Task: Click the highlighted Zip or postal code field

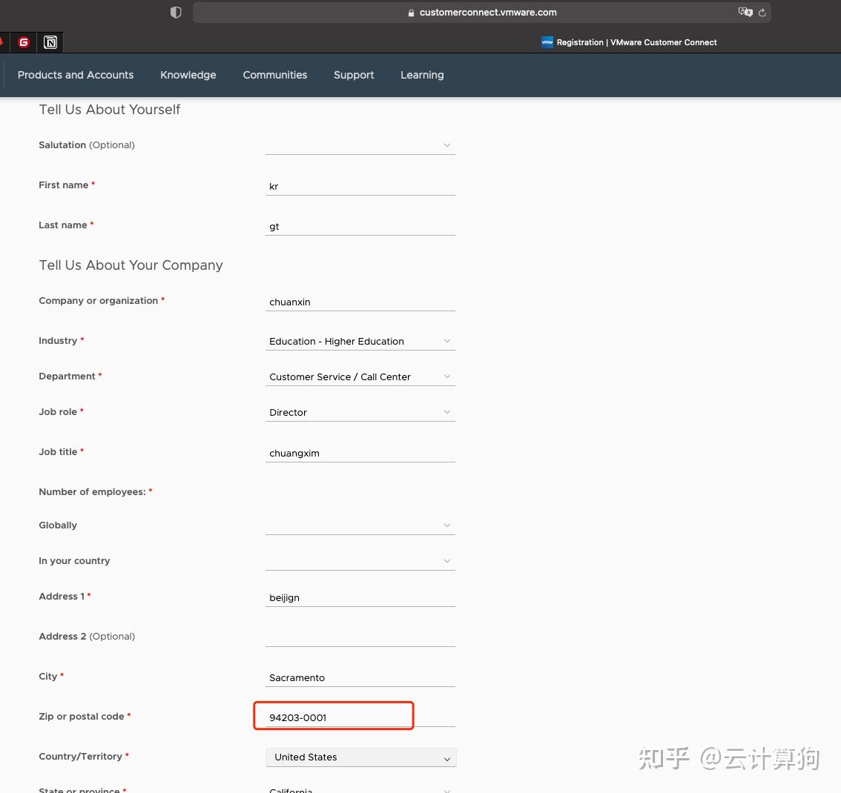Action: (333, 715)
